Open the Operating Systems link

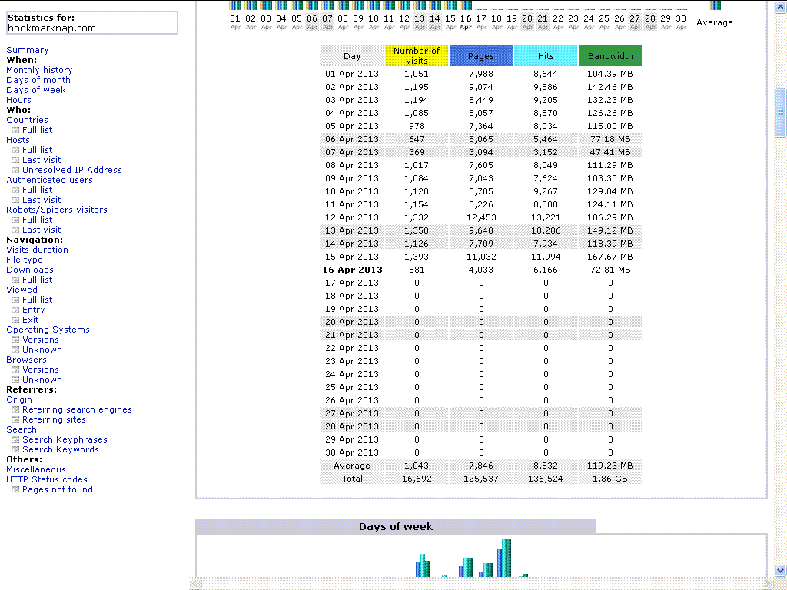click(48, 330)
